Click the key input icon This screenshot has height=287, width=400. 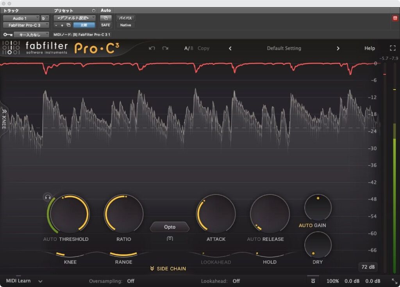pos(8,34)
